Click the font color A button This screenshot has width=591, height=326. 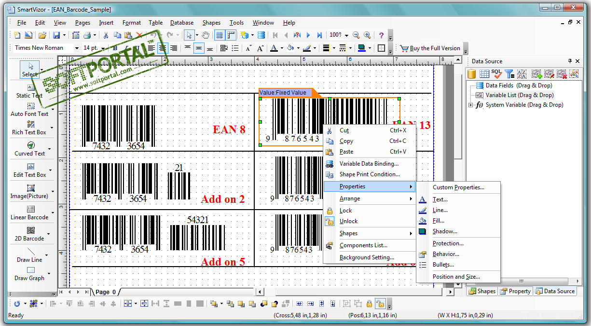274,48
